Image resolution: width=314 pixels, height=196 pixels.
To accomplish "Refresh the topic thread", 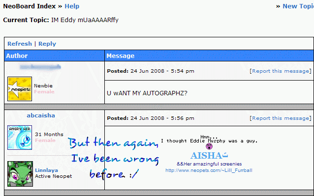I will (x=20, y=44).
